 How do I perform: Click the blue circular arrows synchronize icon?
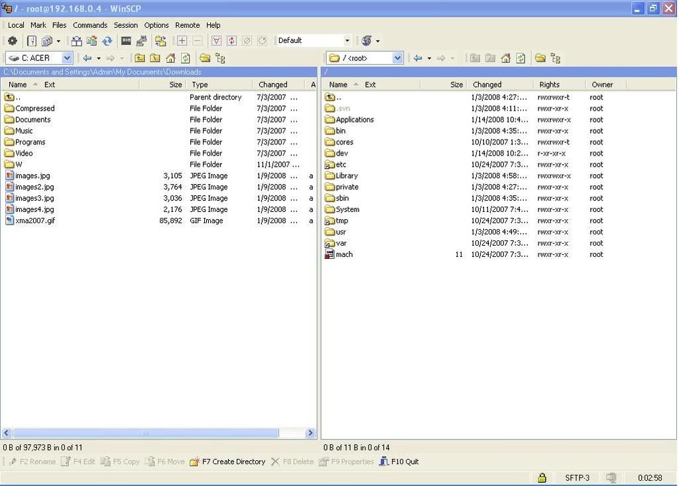[x=107, y=40]
